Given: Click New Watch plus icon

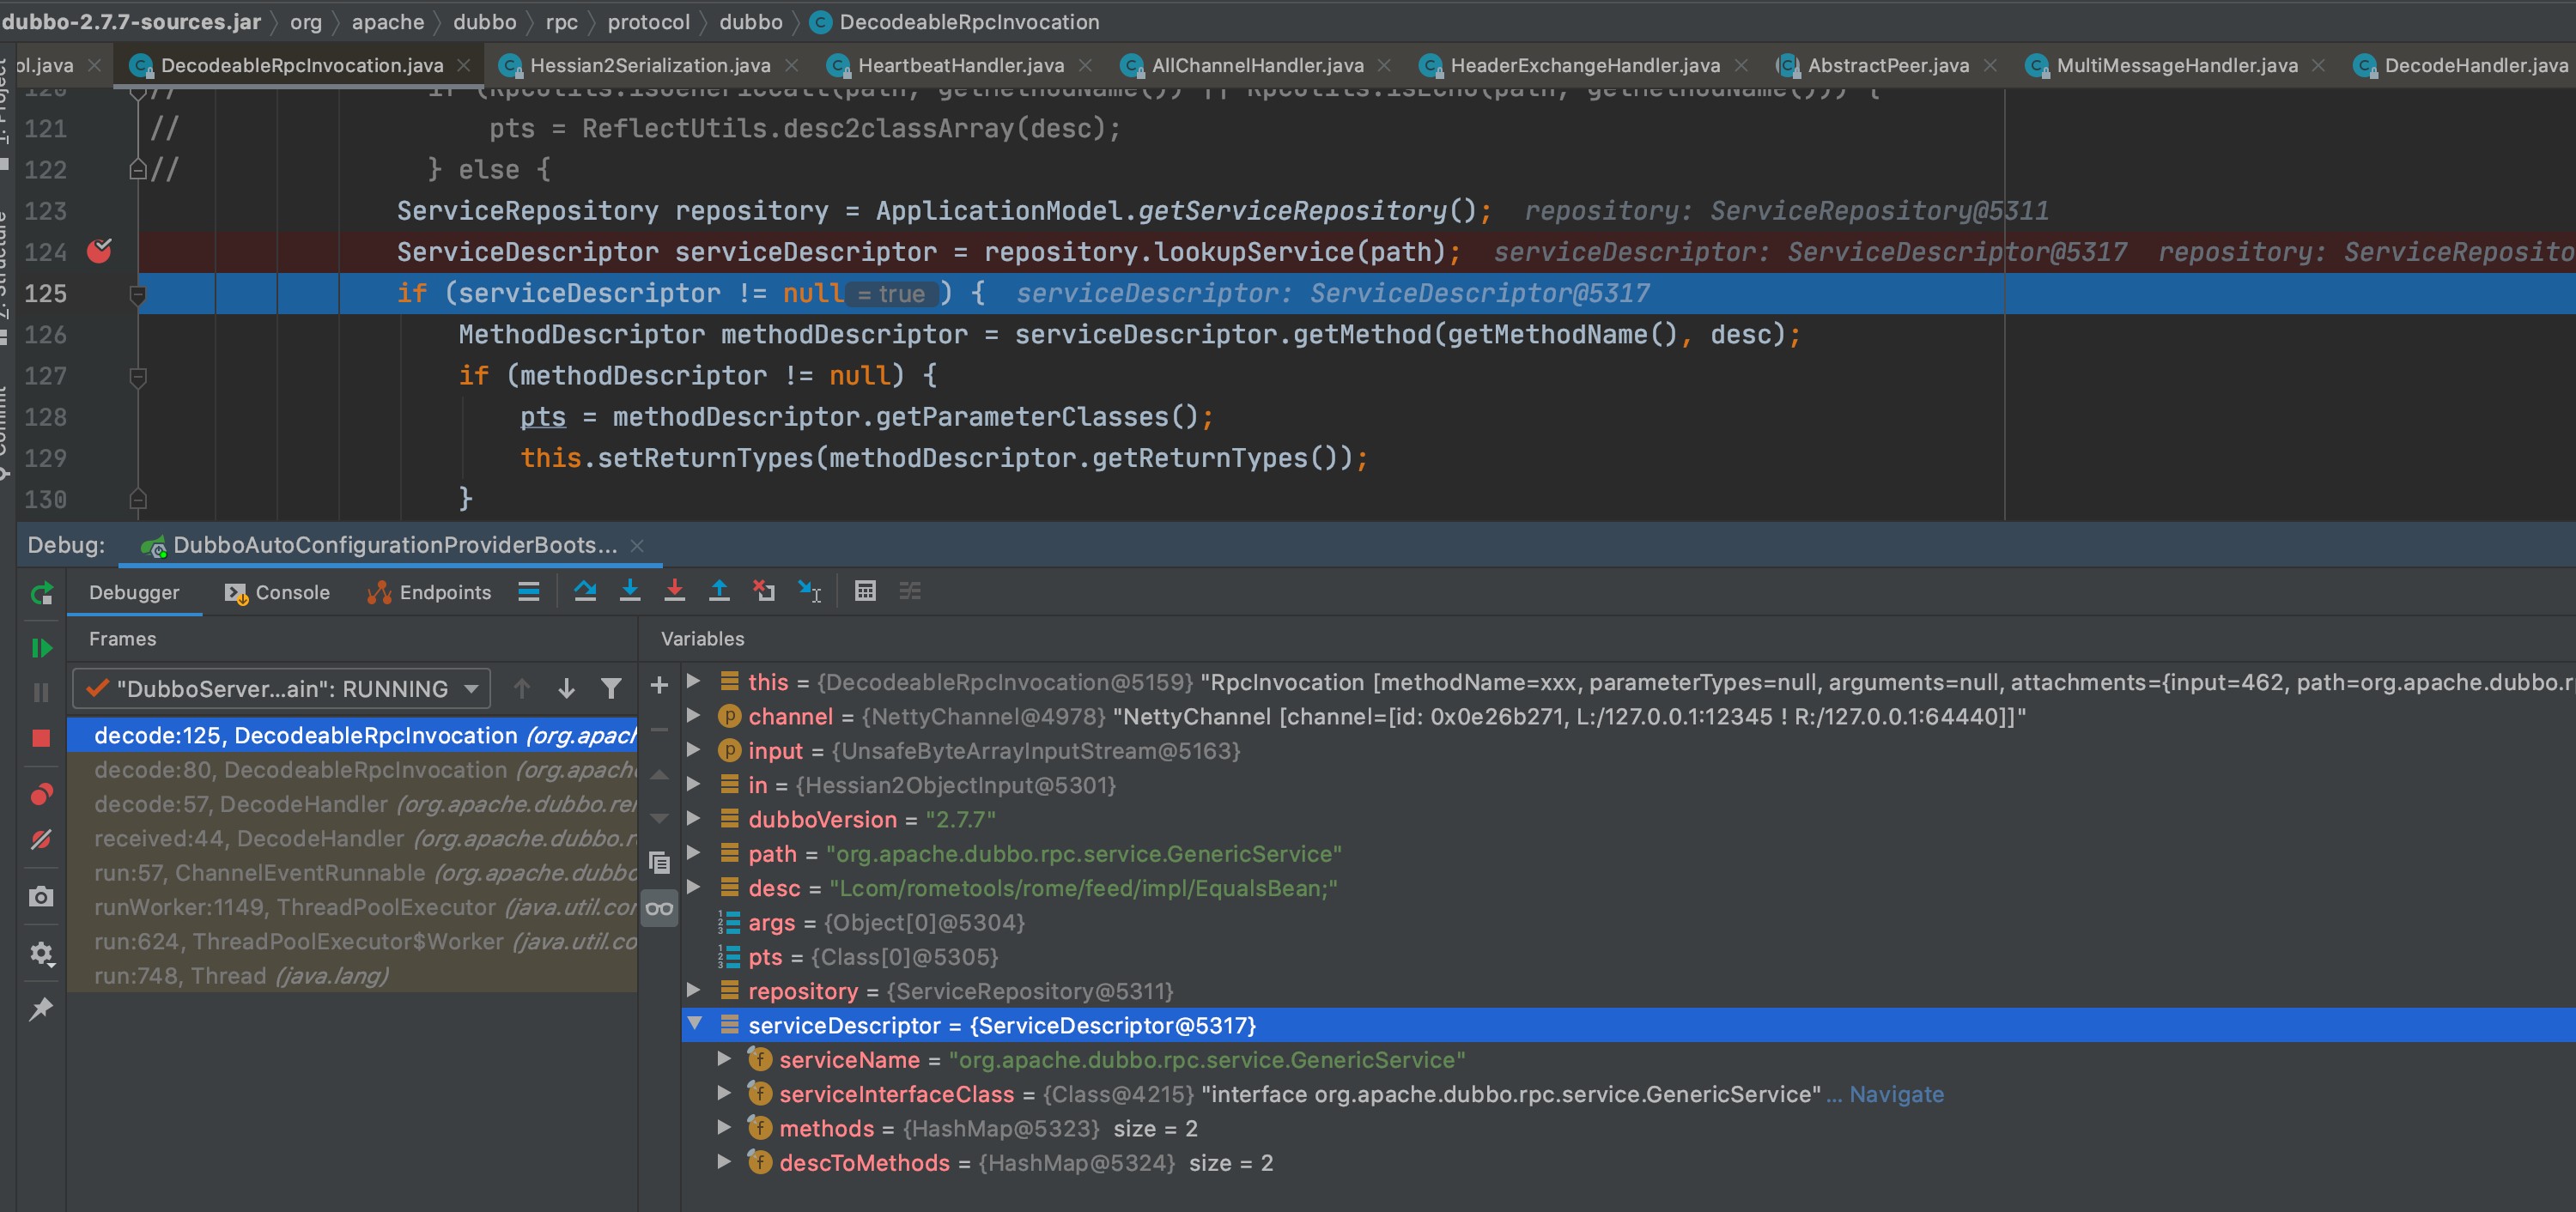Looking at the screenshot, I should pyautogui.click(x=659, y=685).
